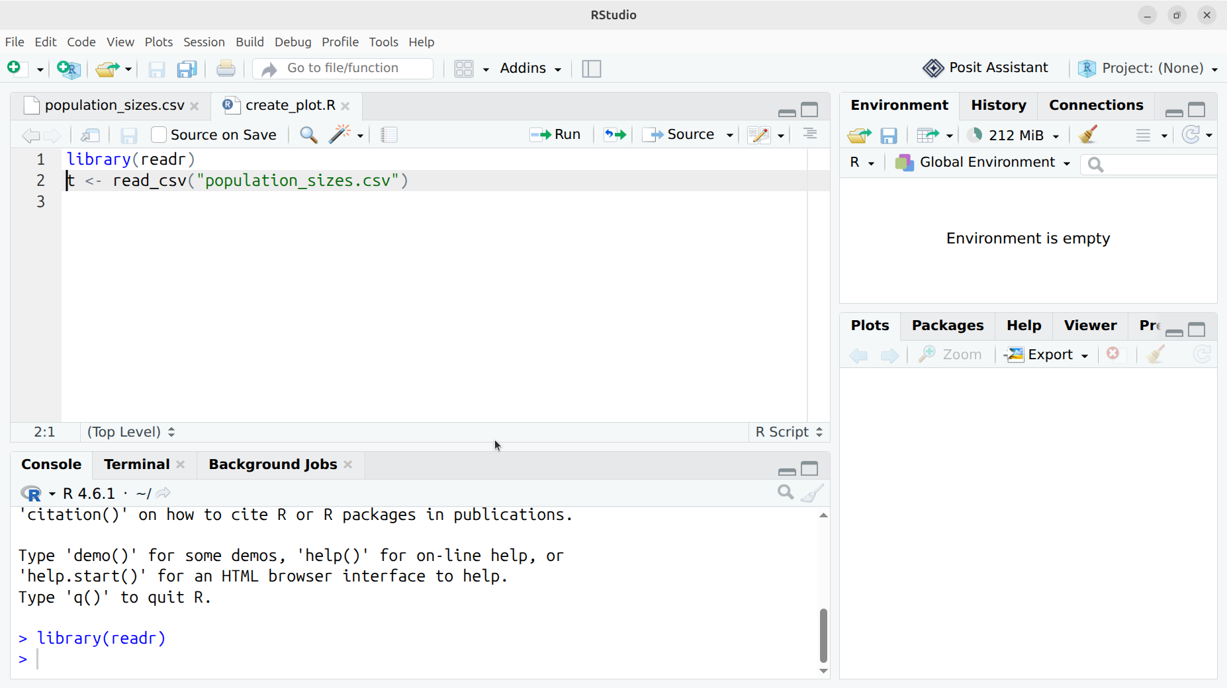Open Global Environment dropdown
1227x688 pixels.
point(983,163)
